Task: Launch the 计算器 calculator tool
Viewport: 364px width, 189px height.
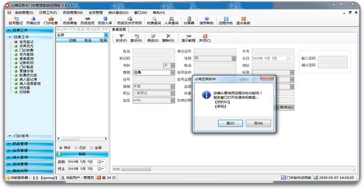Action: (x=189, y=21)
